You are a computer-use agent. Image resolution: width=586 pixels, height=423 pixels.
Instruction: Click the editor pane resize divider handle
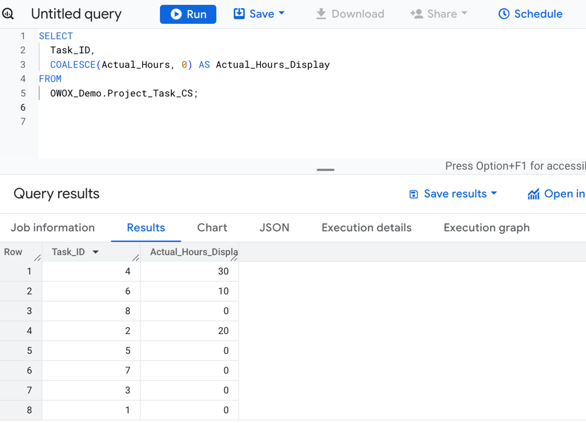coord(325,170)
